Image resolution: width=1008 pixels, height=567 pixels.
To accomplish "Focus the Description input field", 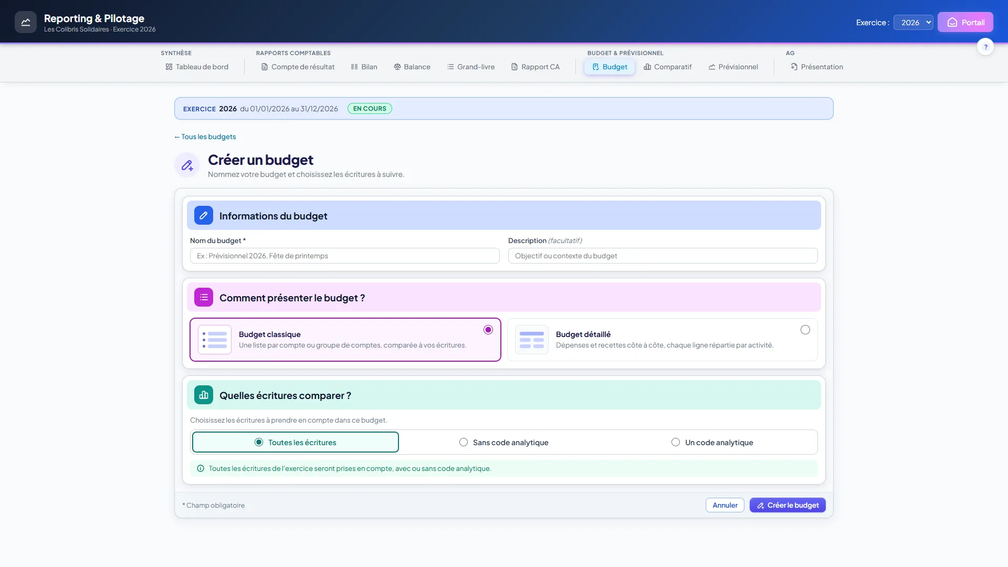I will click(x=663, y=256).
